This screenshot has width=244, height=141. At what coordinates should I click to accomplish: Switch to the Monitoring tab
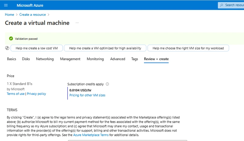point(95,59)
